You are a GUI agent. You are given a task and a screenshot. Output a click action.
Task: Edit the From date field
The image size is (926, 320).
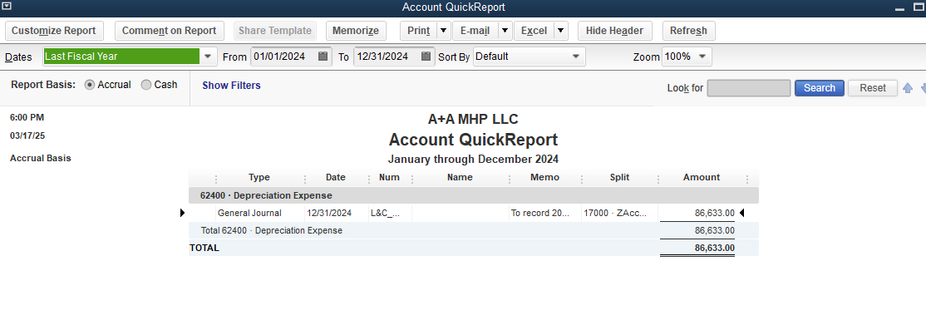click(283, 57)
